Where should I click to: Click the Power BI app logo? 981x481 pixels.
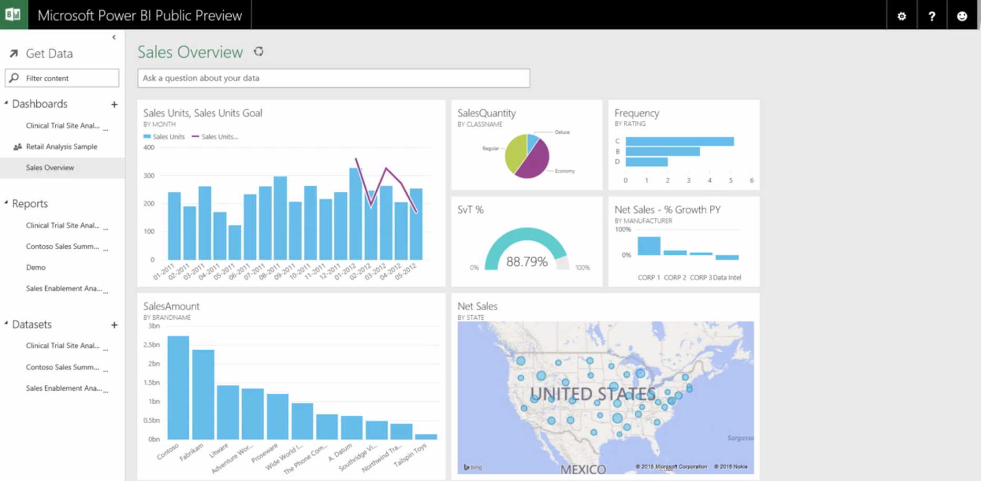pos(14,14)
